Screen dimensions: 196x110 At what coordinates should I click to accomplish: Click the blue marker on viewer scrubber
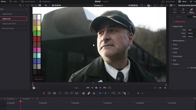(x=93, y=83)
